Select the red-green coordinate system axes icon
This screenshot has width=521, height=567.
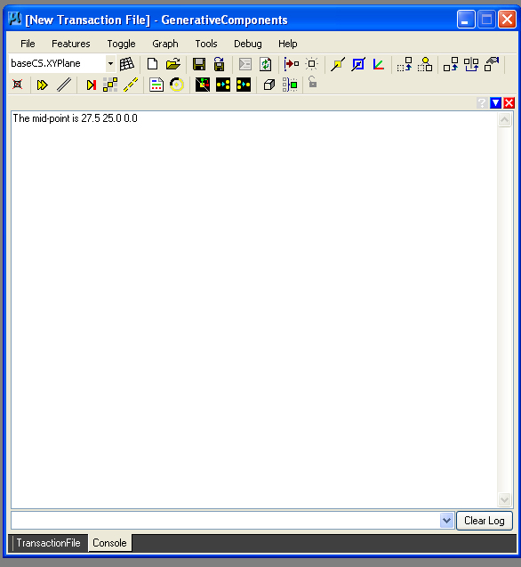click(378, 64)
